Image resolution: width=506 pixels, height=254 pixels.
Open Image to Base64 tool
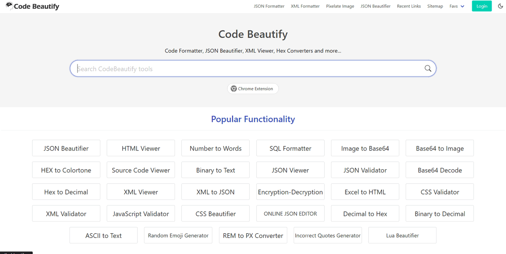(365, 148)
